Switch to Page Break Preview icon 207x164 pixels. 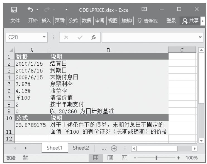[121, 157]
